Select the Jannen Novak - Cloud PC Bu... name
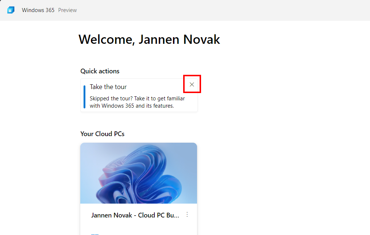 [135, 215]
